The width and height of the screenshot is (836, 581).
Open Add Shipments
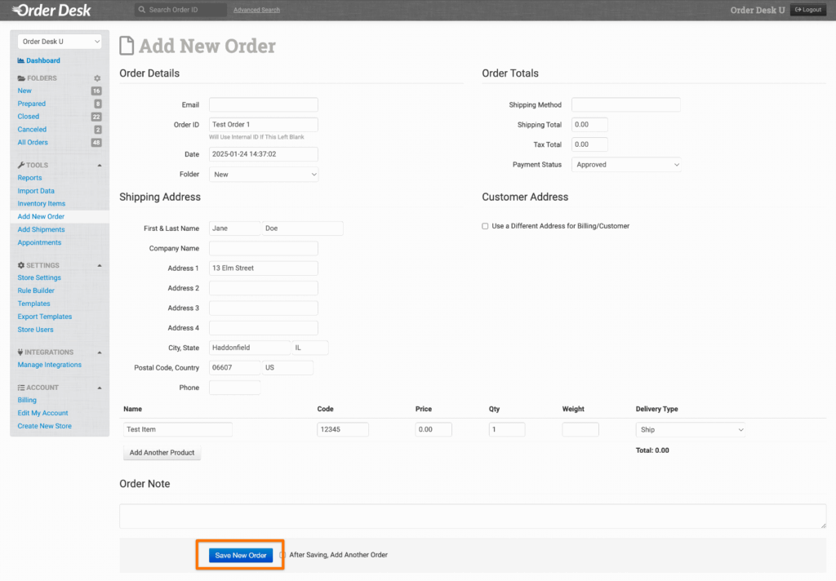(x=41, y=230)
